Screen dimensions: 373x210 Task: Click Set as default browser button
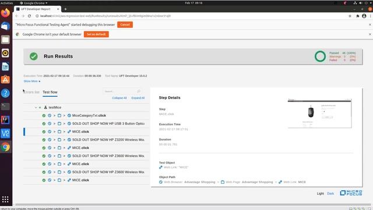tap(96, 34)
